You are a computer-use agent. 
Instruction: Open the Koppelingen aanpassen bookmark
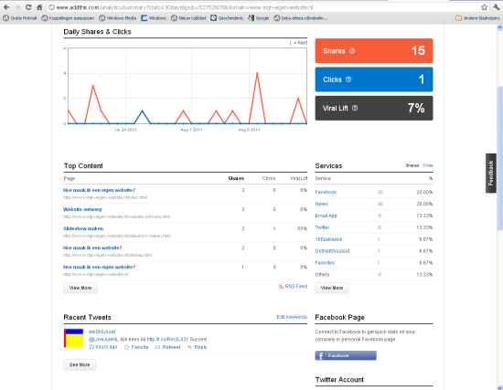[x=68, y=18]
